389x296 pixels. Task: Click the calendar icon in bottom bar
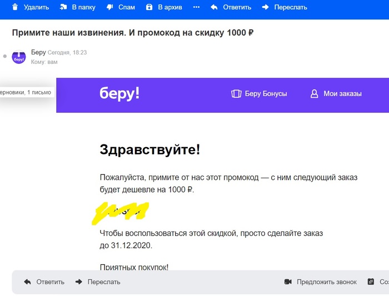[371, 282]
